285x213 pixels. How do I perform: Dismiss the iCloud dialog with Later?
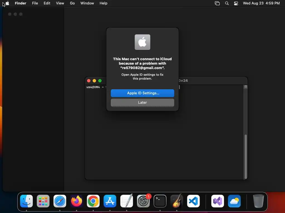pyautogui.click(x=142, y=103)
